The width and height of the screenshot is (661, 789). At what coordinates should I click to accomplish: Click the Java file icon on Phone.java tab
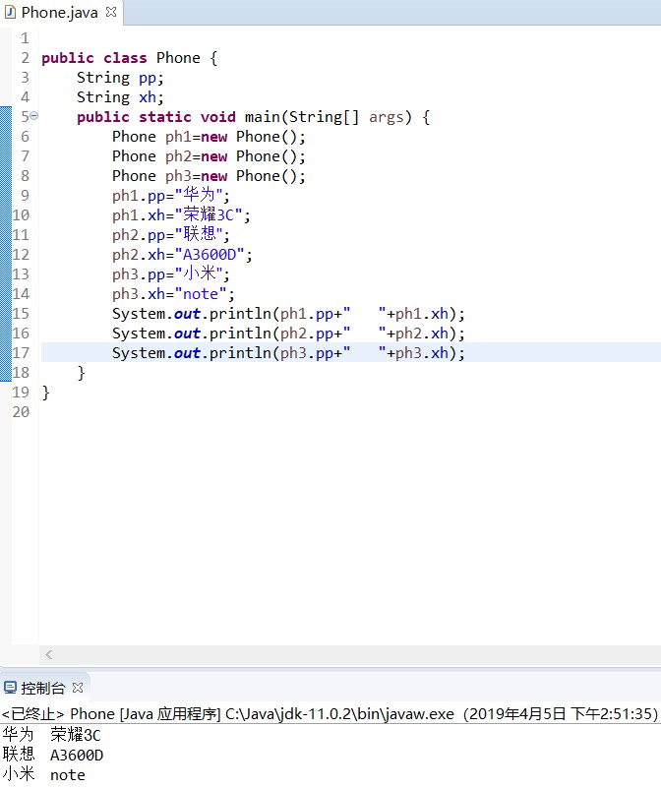pyautogui.click(x=10, y=12)
